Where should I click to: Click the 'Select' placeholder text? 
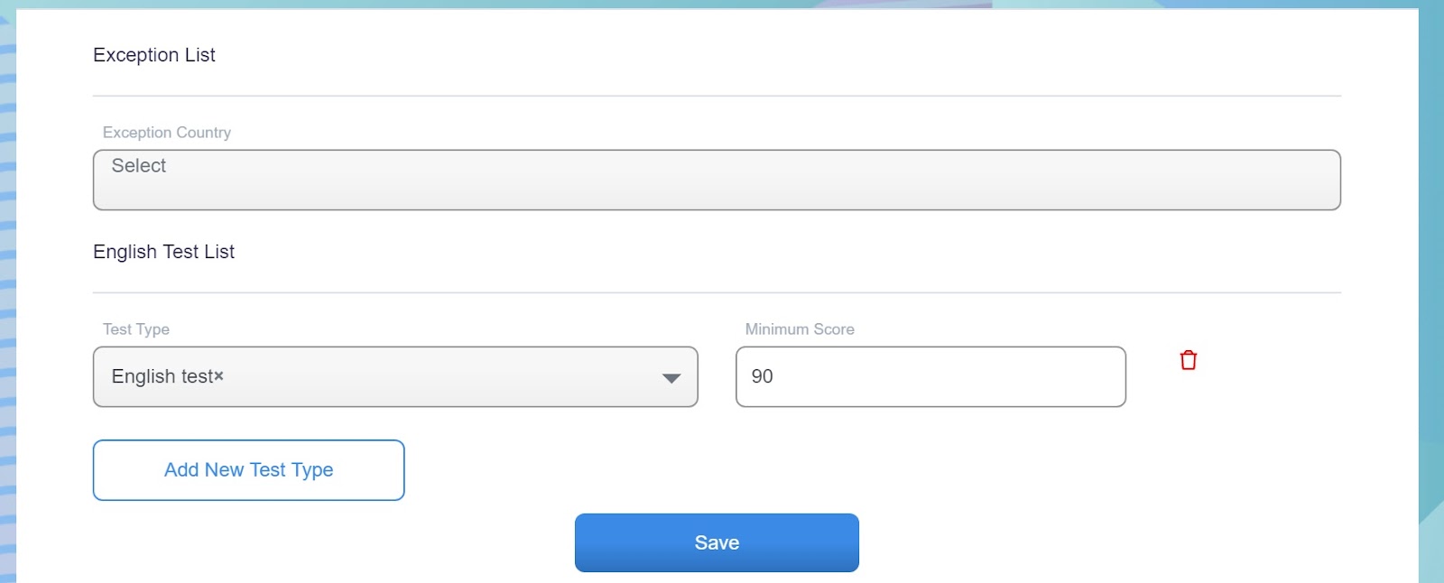click(x=139, y=166)
